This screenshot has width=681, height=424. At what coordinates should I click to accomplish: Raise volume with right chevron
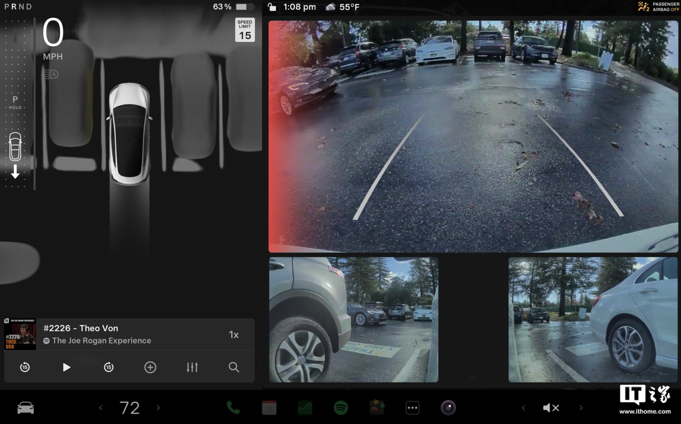click(581, 407)
